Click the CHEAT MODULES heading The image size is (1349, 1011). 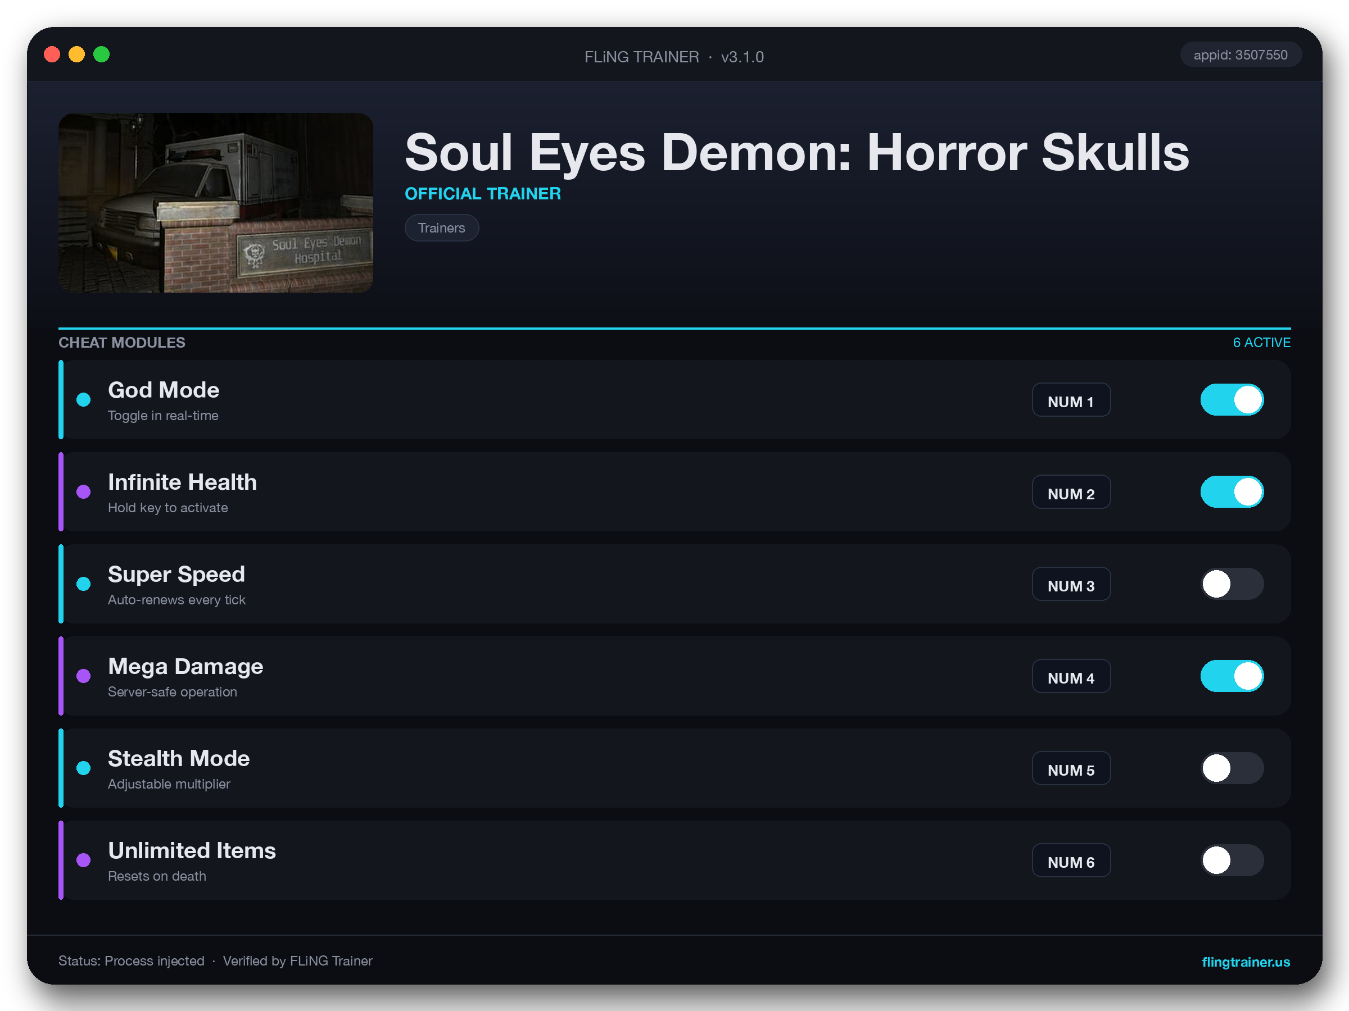coord(122,343)
